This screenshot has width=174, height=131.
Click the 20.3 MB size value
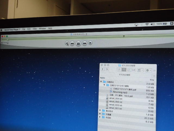point(149,118)
